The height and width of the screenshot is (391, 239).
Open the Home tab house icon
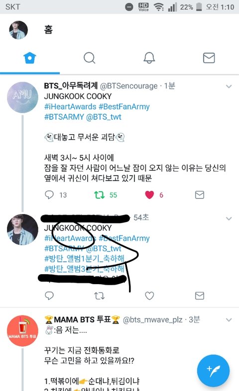pyautogui.click(x=30, y=58)
